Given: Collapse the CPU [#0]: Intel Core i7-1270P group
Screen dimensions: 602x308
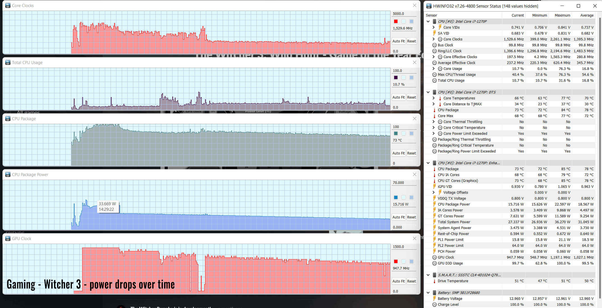Looking at the screenshot, I should point(428,21).
